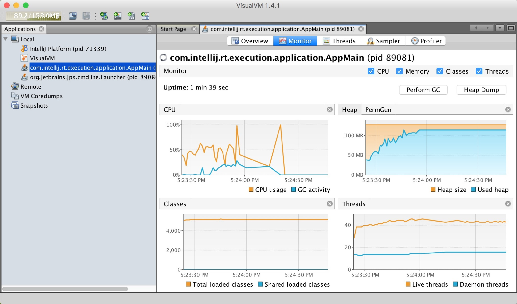517x304 pixels.
Task: Click the Heap Dump button
Action: tap(481, 90)
